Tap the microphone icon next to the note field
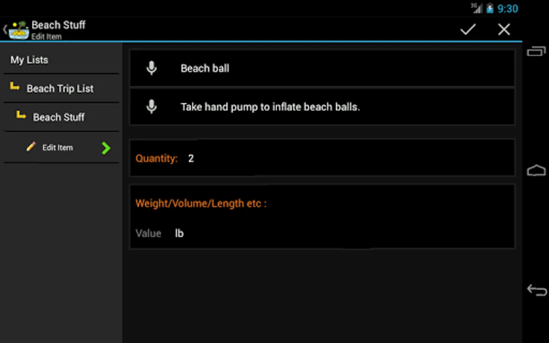 [x=151, y=107]
